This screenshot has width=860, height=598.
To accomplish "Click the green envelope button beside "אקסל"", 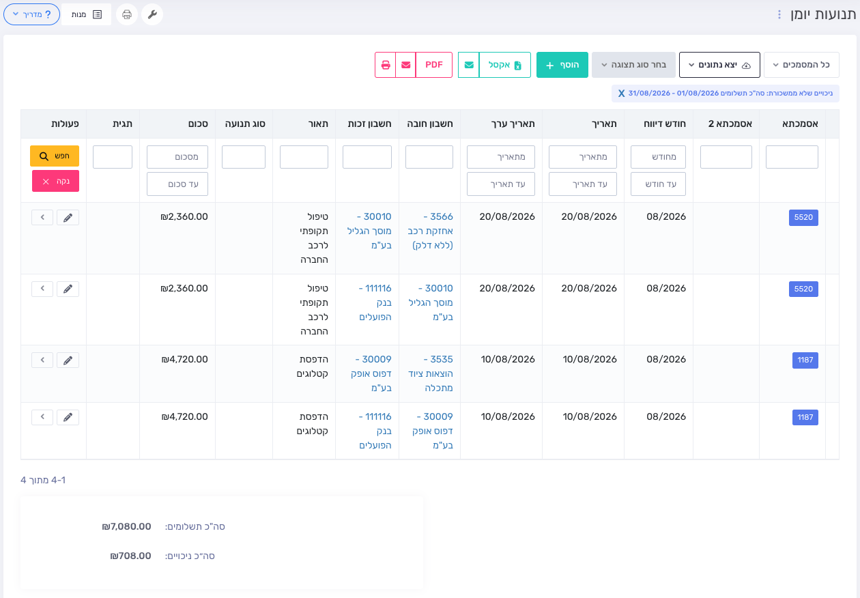I will [x=469, y=65].
